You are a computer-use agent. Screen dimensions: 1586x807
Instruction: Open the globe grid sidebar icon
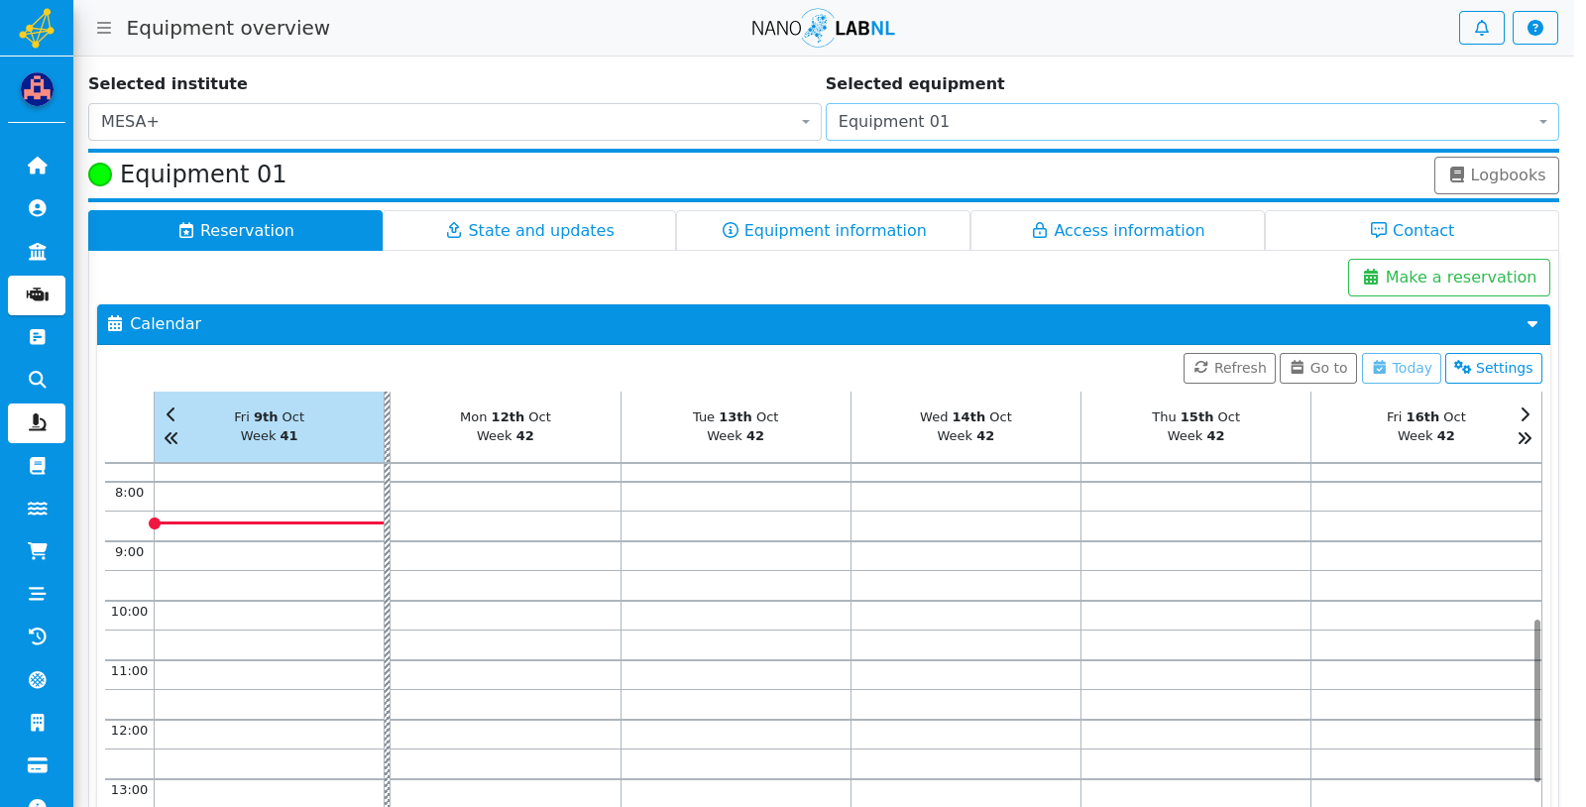[37, 680]
